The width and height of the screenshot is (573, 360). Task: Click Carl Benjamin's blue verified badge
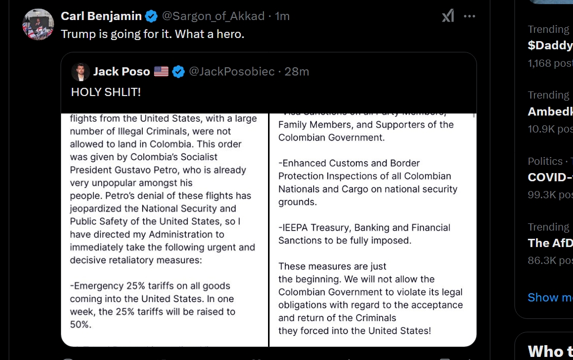coord(151,16)
